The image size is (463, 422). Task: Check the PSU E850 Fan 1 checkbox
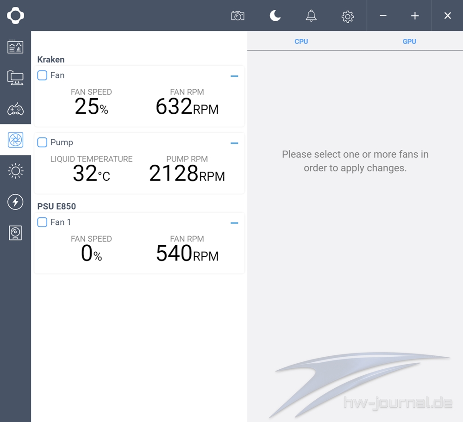coord(42,222)
